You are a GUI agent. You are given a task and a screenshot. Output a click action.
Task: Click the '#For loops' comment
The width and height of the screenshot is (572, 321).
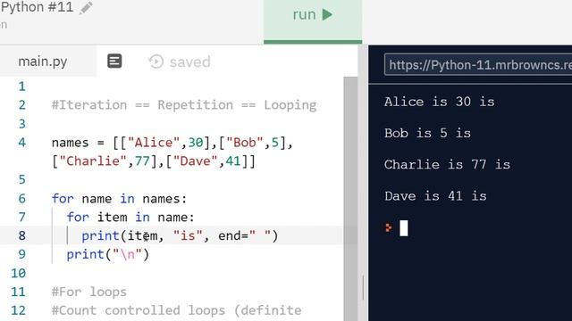[x=89, y=292]
